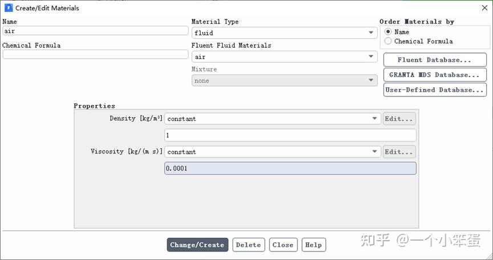The height and width of the screenshot is (260, 493).
Task: Click the Delete button
Action: tap(248, 245)
